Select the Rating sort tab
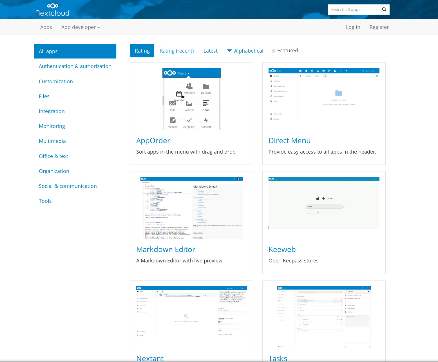The image size is (438, 362). click(142, 51)
